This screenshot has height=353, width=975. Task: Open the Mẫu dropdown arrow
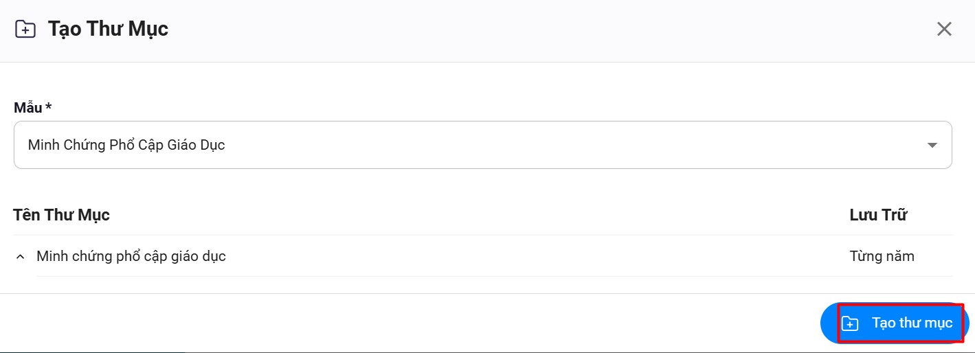[x=932, y=145]
